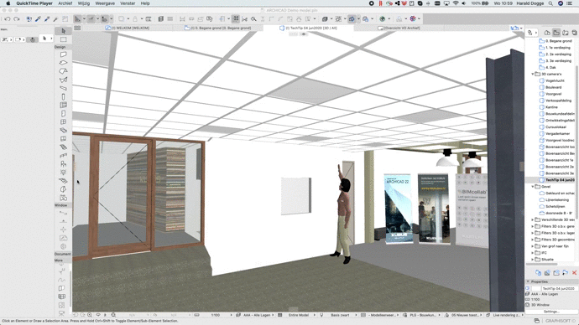579x325 pixels.
Task: Open the Apple menu
Action: (x=8, y=3)
